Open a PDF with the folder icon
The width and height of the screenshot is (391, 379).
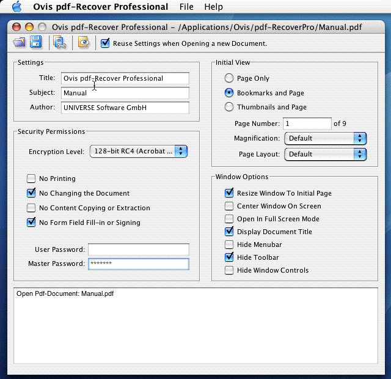(19, 42)
